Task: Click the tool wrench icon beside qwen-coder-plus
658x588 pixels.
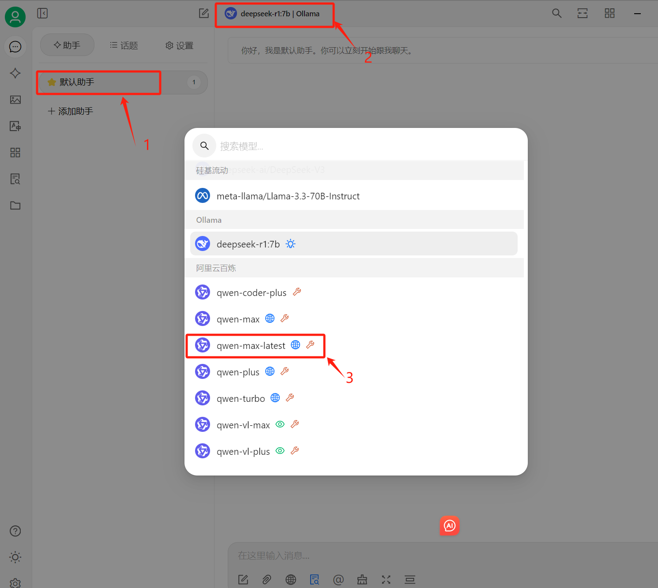Action: pyautogui.click(x=297, y=292)
